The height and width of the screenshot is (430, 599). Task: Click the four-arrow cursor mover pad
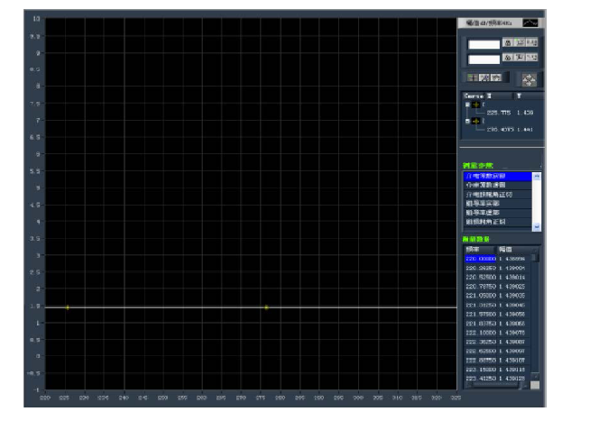point(529,78)
